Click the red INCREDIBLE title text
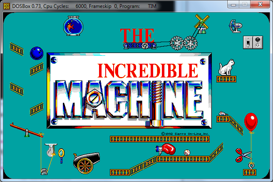 [148, 70]
